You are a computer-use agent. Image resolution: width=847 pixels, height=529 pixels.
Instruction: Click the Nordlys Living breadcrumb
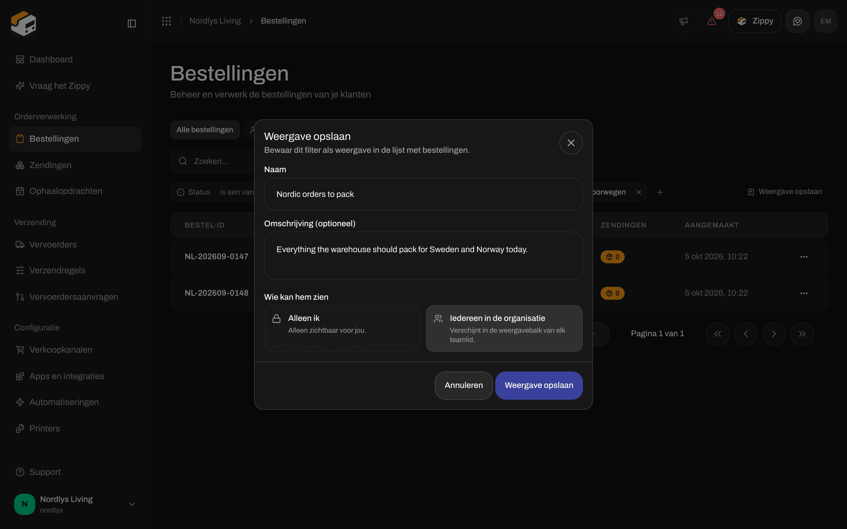(x=215, y=21)
